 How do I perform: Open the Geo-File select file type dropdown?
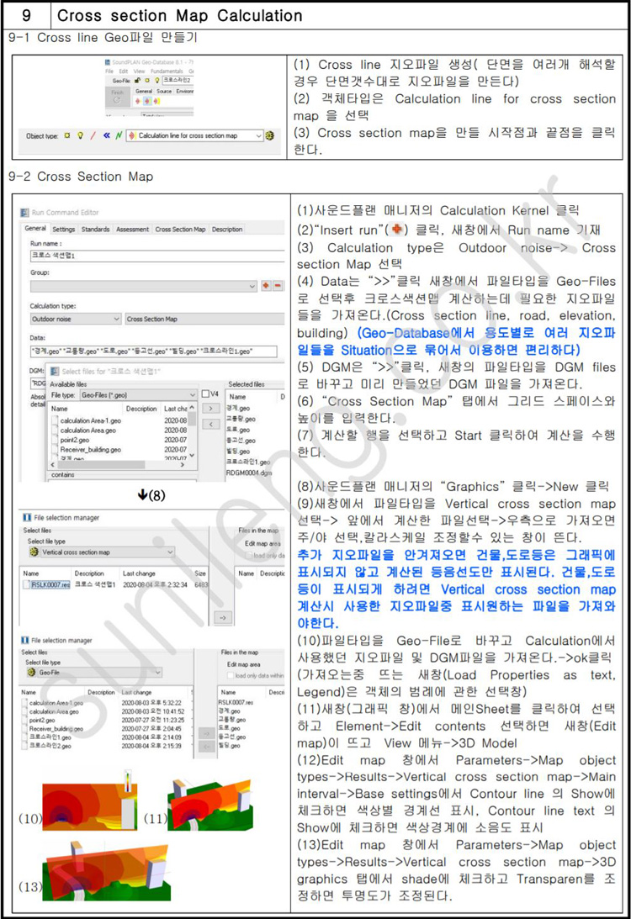click(157, 673)
